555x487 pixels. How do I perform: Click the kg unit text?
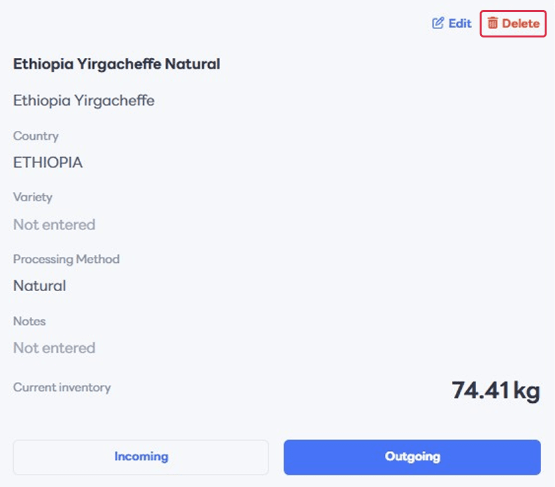pyautogui.click(x=526, y=390)
